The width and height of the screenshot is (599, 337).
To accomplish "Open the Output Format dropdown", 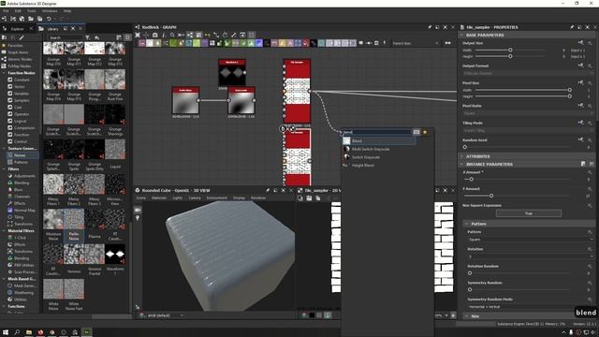I will pyautogui.click(x=527, y=73).
